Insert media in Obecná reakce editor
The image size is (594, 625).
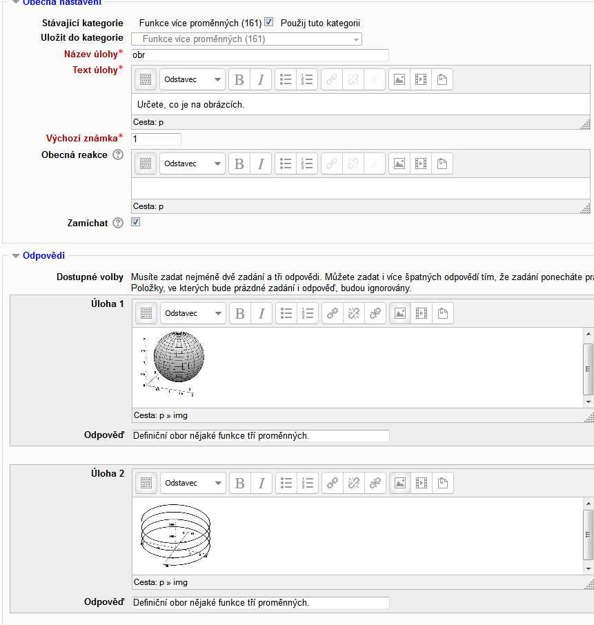pos(421,163)
